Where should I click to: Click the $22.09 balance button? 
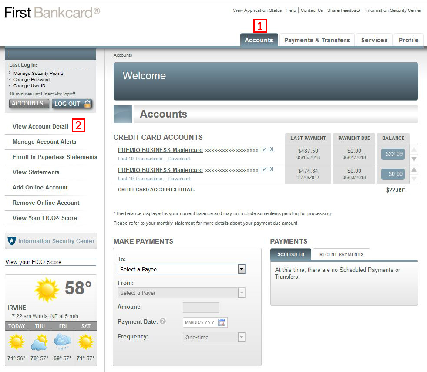[393, 154]
